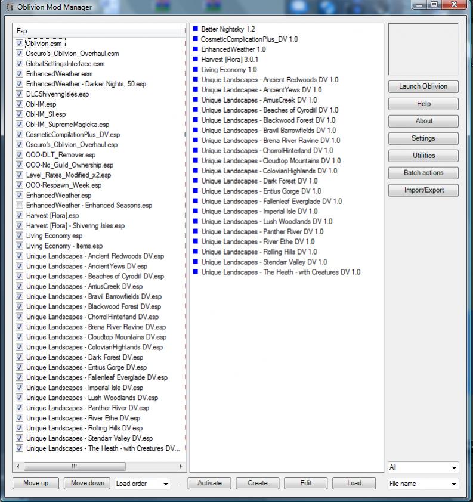Screen dimensions: 473x502
Task: Open the Load order sort dropdown
Action: pyautogui.click(x=143, y=484)
